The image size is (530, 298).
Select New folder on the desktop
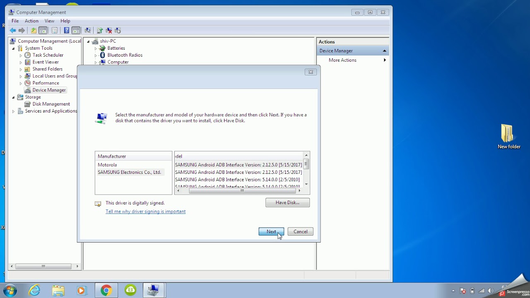[x=509, y=137]
